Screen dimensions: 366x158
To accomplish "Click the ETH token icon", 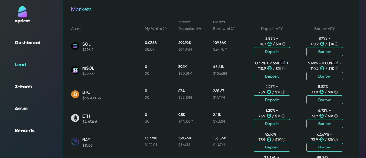I will [75, 118].
